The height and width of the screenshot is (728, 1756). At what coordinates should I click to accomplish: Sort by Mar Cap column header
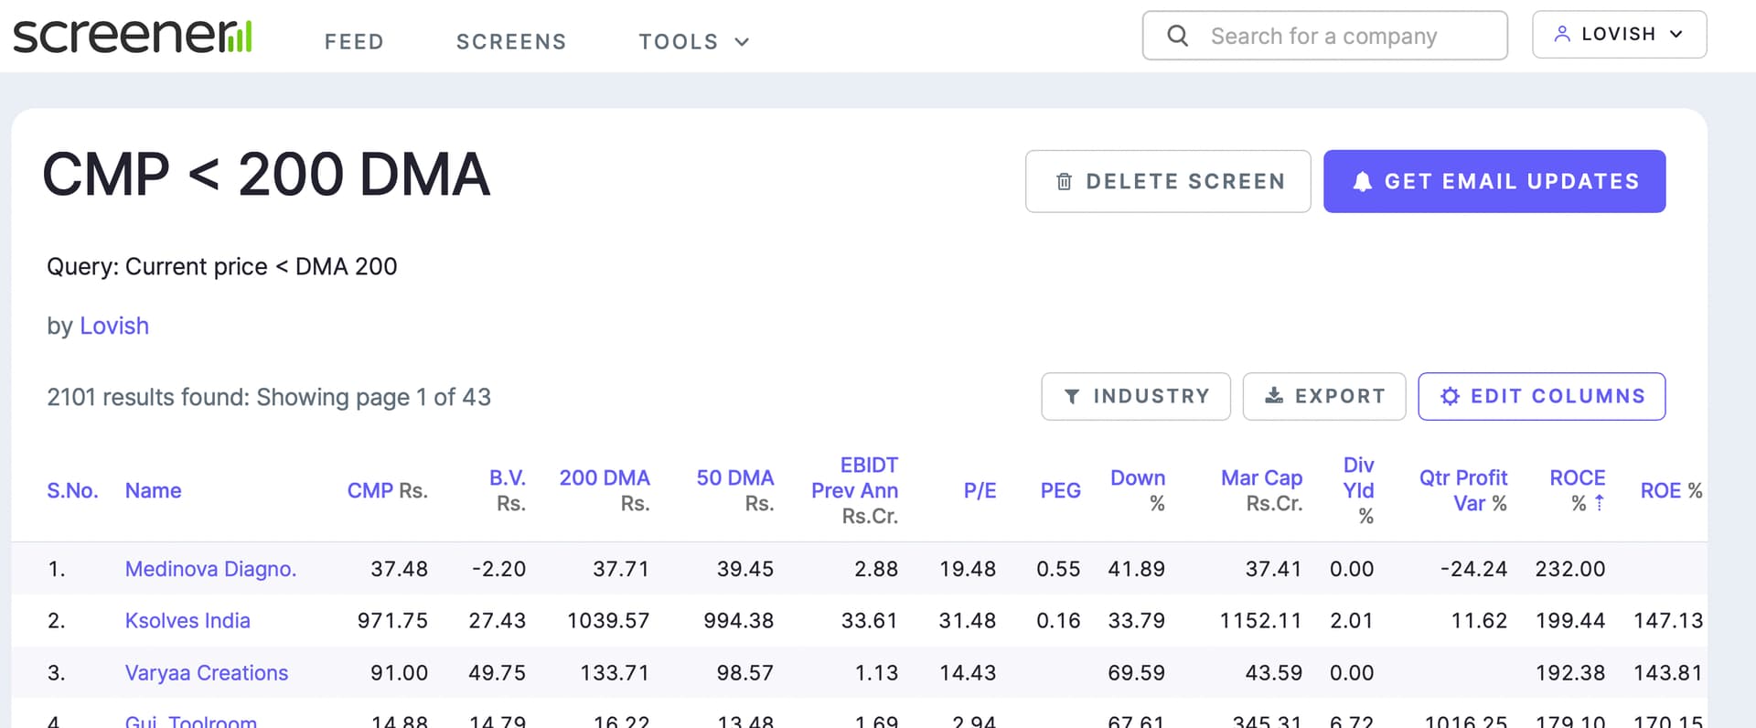coord(1262,491)
